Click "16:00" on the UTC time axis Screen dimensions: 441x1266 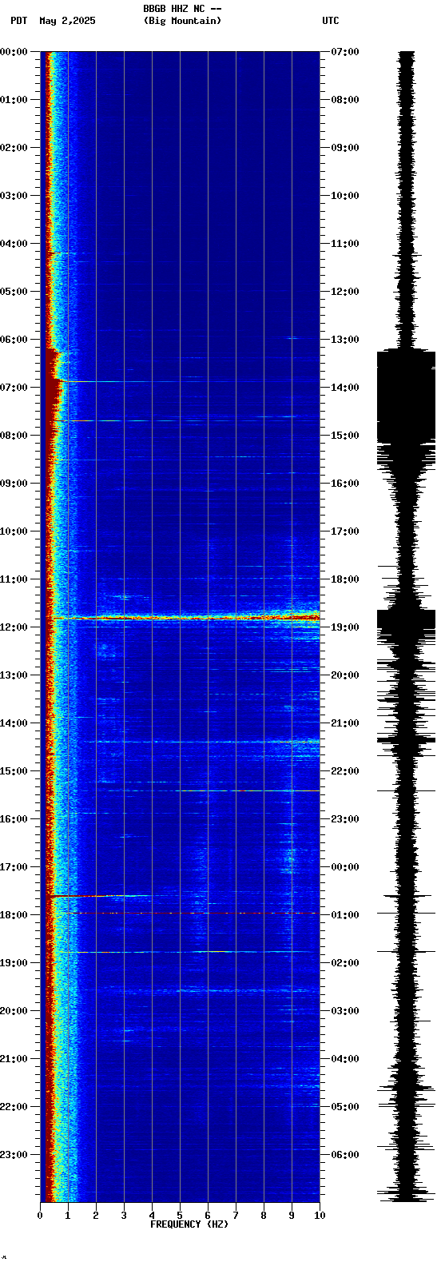[345, 484]
